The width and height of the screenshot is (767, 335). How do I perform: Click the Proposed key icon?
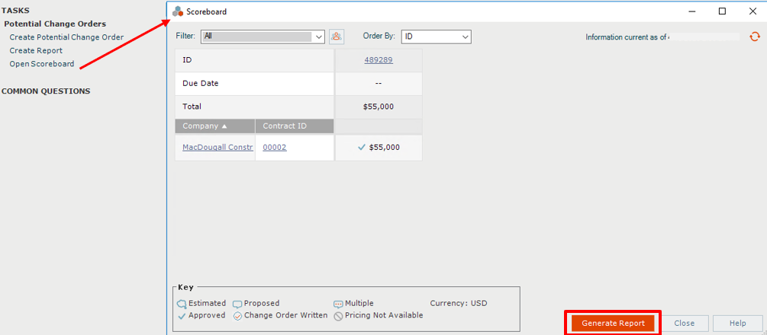pos(237,304)
